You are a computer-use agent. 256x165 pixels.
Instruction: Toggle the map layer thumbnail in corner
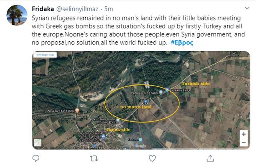38,143
